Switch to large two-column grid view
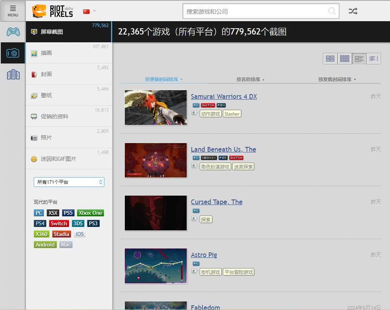 pos(330,59)
